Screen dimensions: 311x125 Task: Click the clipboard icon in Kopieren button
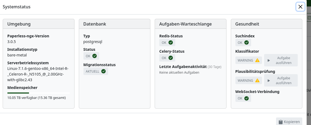[280, 122]
